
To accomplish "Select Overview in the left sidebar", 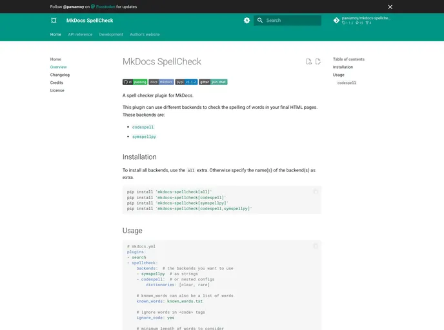I will point(58,67).
